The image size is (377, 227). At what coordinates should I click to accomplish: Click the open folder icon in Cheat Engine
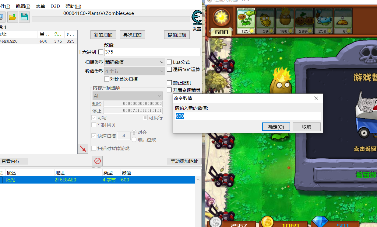click(12, 17)
